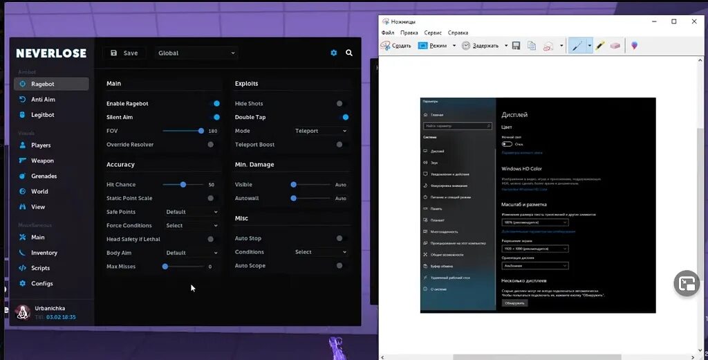Toggle Enable Ragebot switch off
This screenshot has width=708, height=360.
[x=214, y=104]
